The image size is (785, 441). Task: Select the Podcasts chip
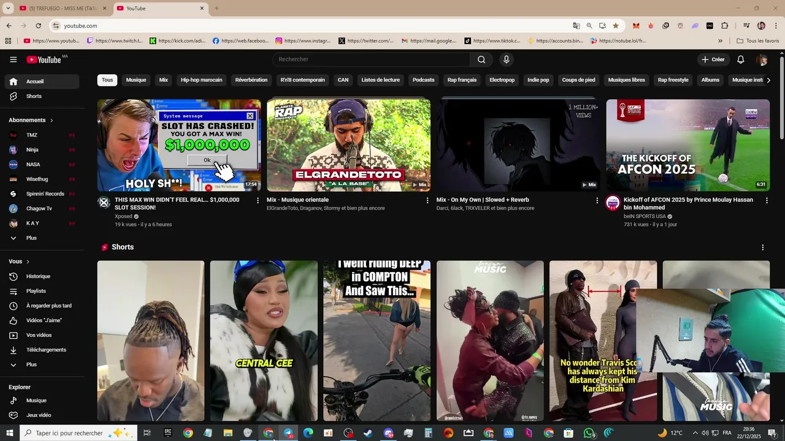(x=423, y=80)
